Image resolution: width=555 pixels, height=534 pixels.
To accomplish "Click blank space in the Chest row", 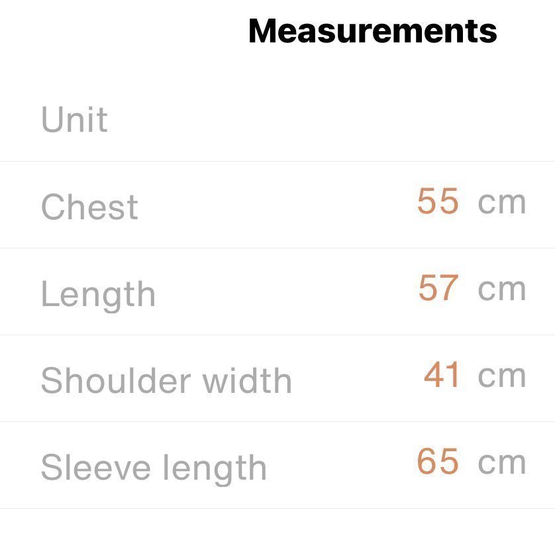I will tap(278, 205).
